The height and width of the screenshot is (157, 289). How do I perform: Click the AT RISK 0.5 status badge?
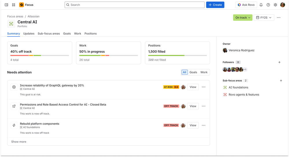171,87
